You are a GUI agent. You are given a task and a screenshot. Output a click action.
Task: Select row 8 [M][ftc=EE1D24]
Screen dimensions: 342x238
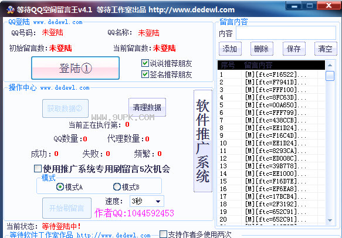tap(272, 128)
